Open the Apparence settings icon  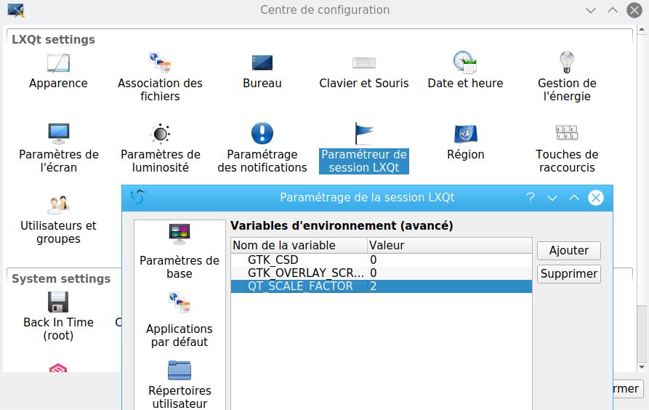click(58, 63)
